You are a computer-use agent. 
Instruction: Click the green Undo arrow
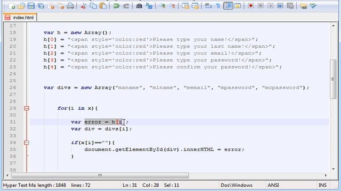[x=116, y=6]
